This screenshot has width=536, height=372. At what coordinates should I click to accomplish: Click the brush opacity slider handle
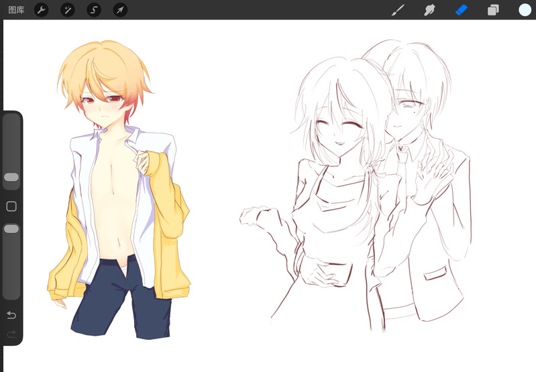pos(11,229)
